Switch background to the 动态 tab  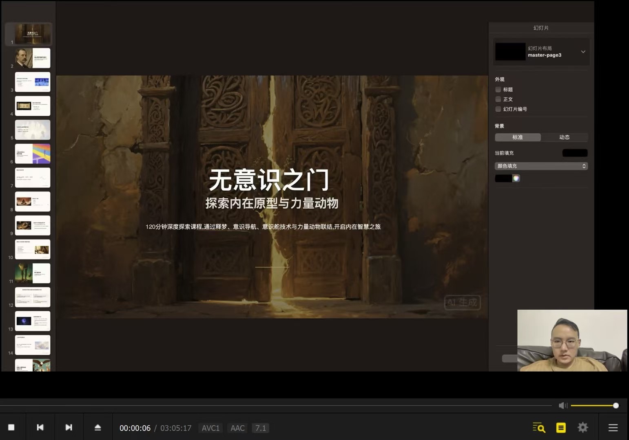[x=564, y=137]
